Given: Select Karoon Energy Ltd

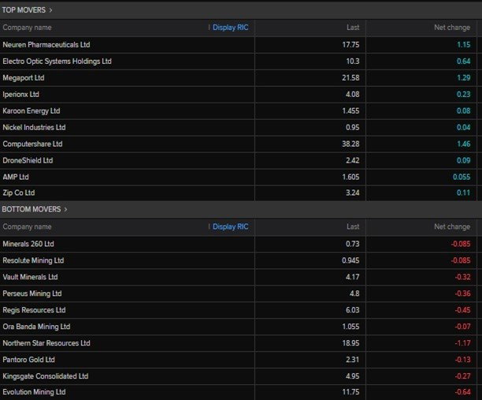Looking at the screenshot, I should coord(32,111).
